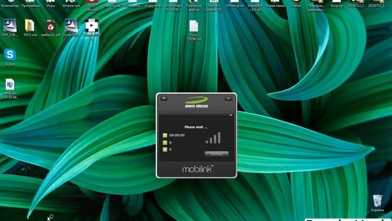This screenshot has height=221, width=392.
Task: Select the smsBomber v2.2 desktop icon
Action: pos(173,6)
